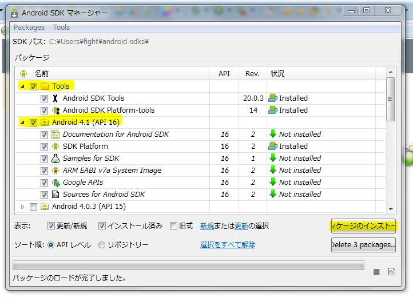Collapse the Tools tree group
413x297 pixels.
(x=23, y=86)
